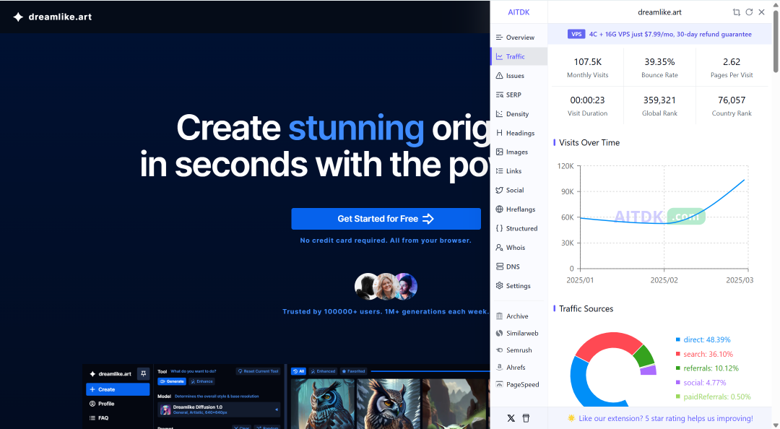Open keyword Density section
The width and height of the screenshot is (780, 429).
point(519,114)
